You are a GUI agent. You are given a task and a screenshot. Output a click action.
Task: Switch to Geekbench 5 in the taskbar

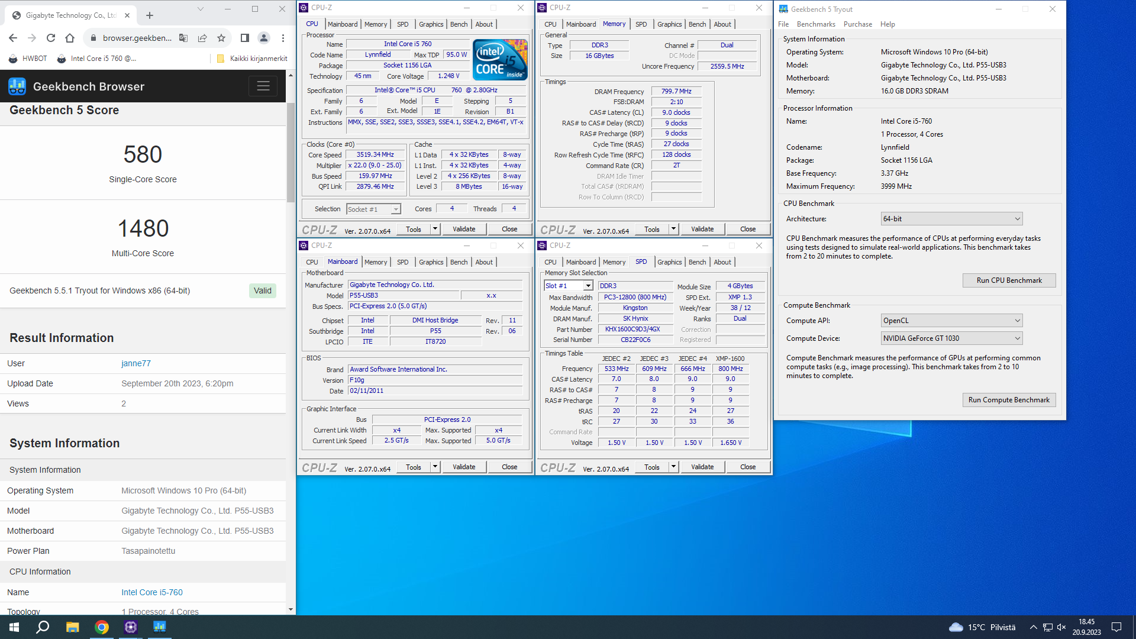pyautogui.click(x=160, y=627)
